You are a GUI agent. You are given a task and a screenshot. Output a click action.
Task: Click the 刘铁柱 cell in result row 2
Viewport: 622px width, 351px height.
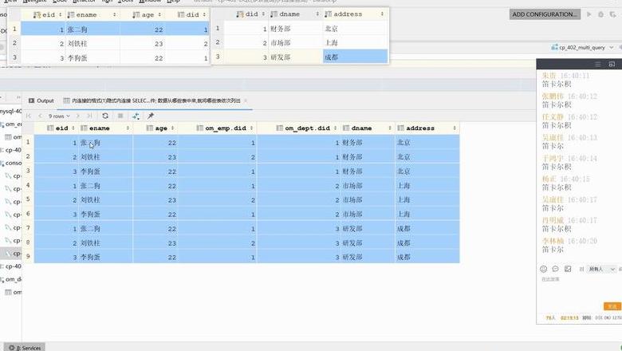click(x=105, y=157)
